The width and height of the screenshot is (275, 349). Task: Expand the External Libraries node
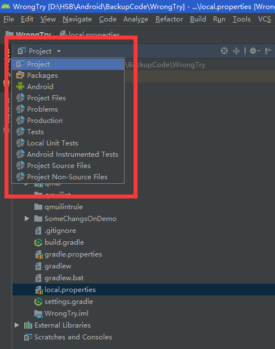click(x=17, y=325)
